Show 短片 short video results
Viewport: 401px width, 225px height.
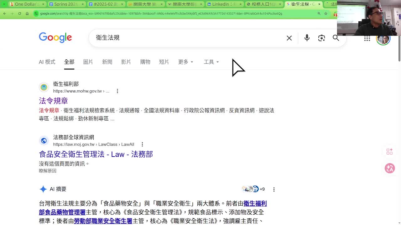[x=164, y=62]
